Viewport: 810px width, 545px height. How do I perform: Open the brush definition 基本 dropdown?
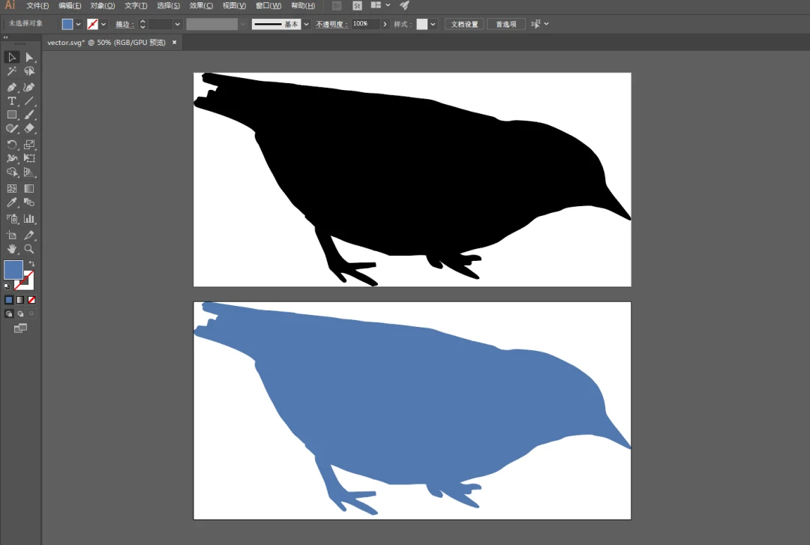tap(306, 24)
